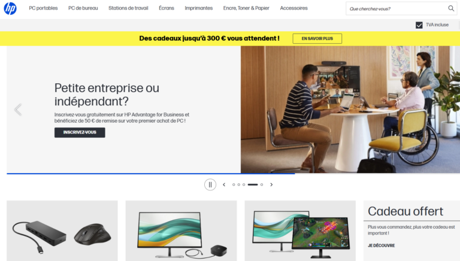Pause the carousel slideshow

(x=210, y=185)
